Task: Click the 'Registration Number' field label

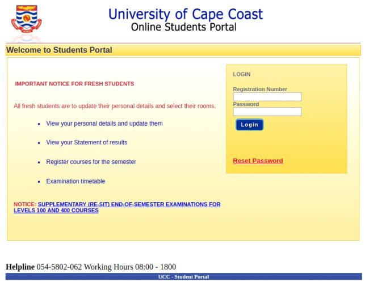Action: [260, 89]
